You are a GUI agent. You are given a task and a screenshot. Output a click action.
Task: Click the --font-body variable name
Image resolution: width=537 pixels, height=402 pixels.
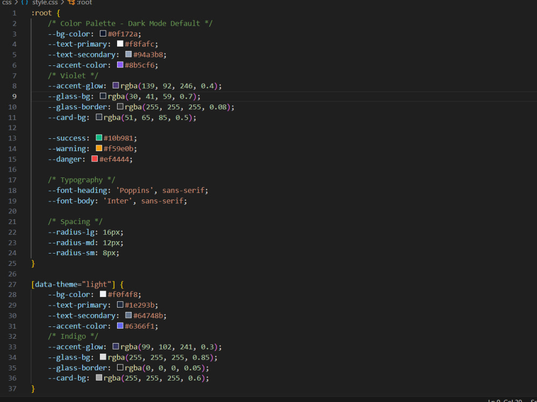click(x=71, y=200)
